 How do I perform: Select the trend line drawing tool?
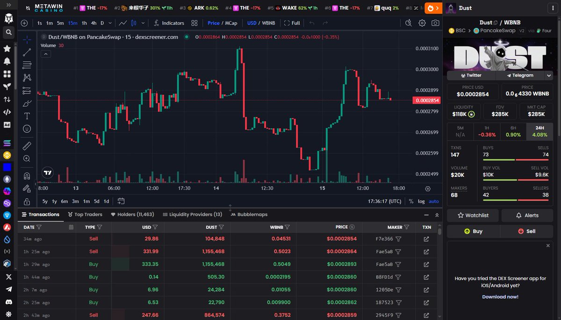point(27,52)
